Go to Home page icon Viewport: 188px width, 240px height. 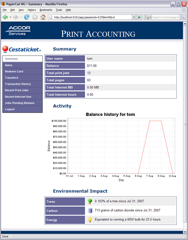coord(43,17)
